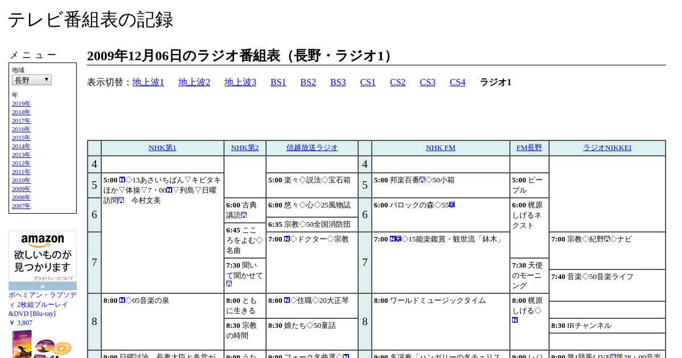Click the icon after 紀野 in ラジオNIKKEI 7:00 宗教

coord(607,239)
